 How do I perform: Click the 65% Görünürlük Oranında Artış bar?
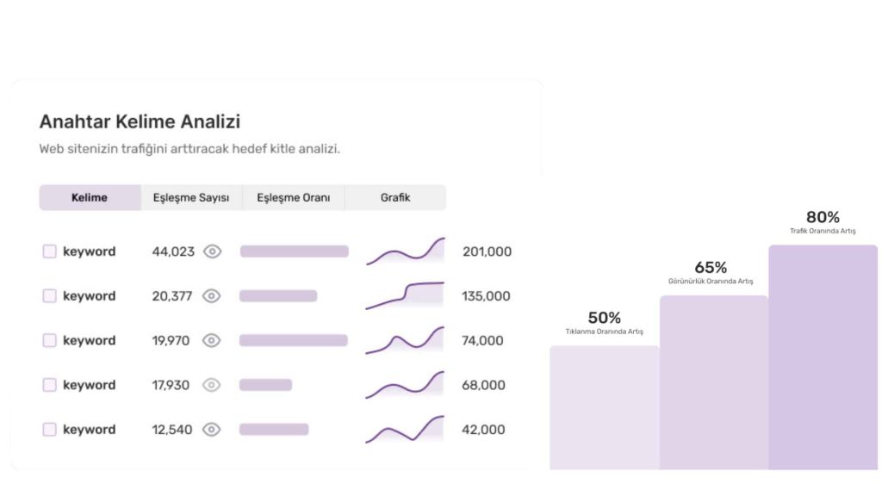point(714,383)
